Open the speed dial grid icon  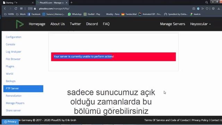click(21, 8)
